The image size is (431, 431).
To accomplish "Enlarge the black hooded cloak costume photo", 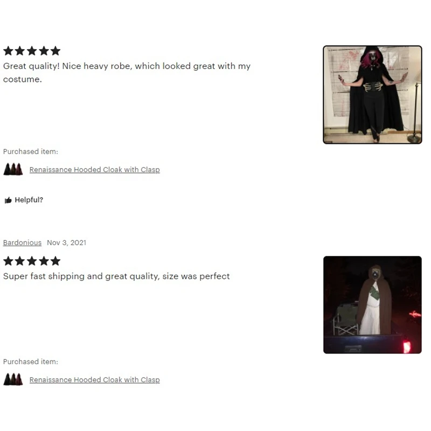I will pos(372,95).
